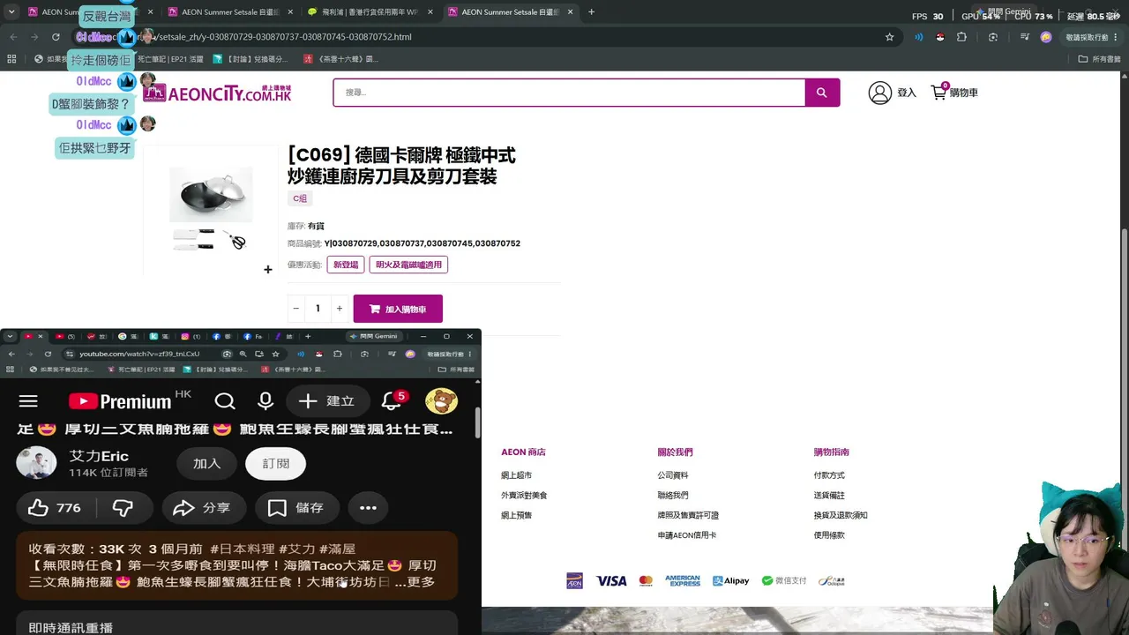Open a new tab in AEON window
Viewport: 1129px width, 635px height.
pos(591,12)
